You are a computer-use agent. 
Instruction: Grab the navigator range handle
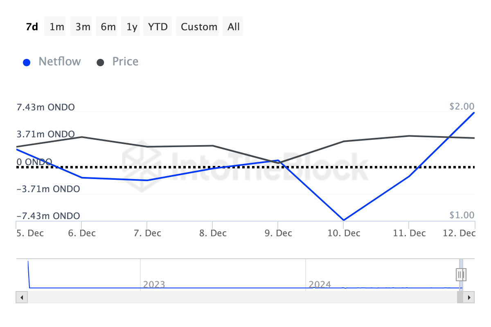(x=461, y=274)
